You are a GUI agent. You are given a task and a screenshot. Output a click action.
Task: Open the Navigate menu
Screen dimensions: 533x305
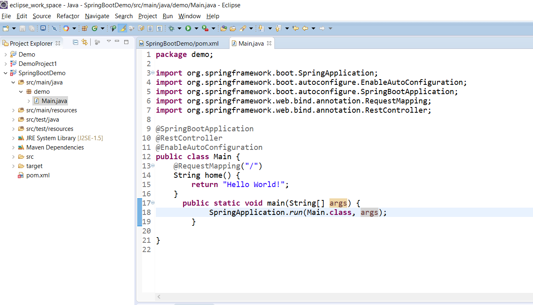tap(97, 16)
